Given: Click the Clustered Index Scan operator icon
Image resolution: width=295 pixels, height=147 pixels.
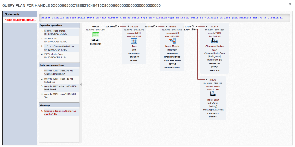Looking at the screenshot, I should [x=214, y=41].
